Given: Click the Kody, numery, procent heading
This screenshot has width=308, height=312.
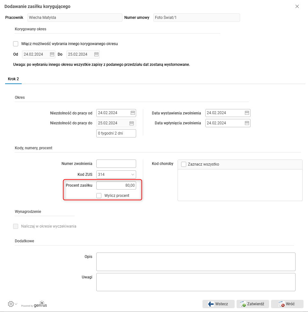Looking at the screenshot, I should tap(33, 148).
